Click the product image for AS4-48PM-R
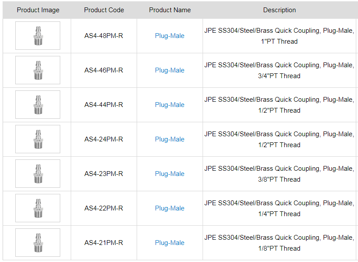 click(38, 36)
